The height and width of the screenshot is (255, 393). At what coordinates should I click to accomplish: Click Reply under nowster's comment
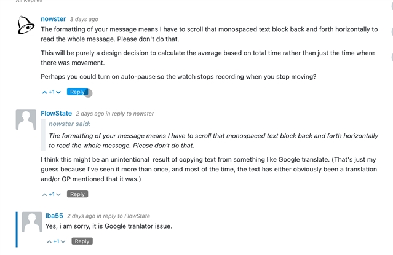[x=77, y=92]
